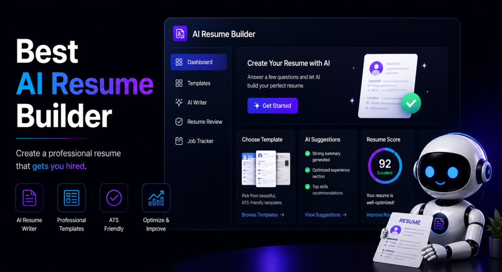Click the Get Started button
This screenshot has height=272, width=502.
point(272,106)
